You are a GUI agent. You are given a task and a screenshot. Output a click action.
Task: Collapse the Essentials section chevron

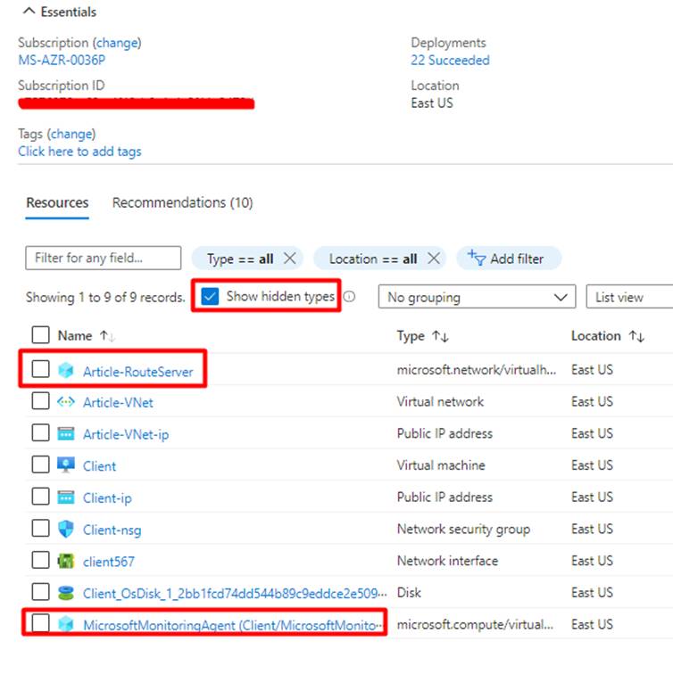[29, 11]
